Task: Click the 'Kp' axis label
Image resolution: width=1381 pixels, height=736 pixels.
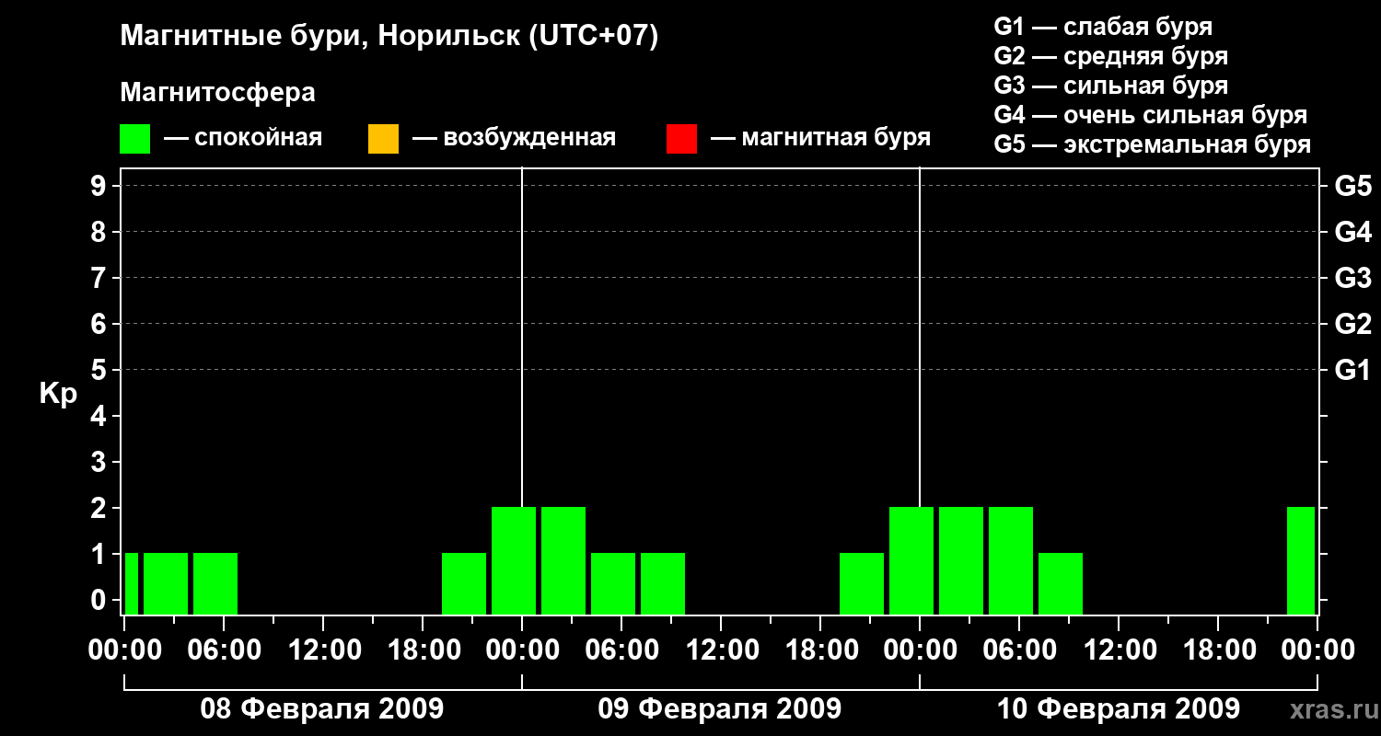Action: coord(58,394)
